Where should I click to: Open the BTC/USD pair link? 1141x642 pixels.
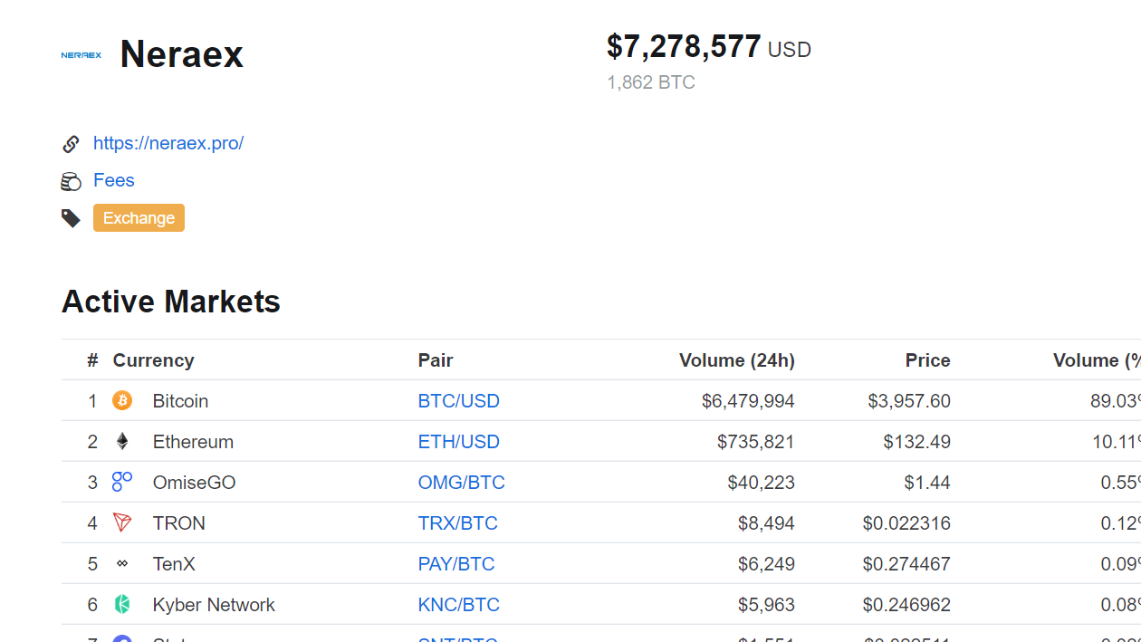coord(459,400)
